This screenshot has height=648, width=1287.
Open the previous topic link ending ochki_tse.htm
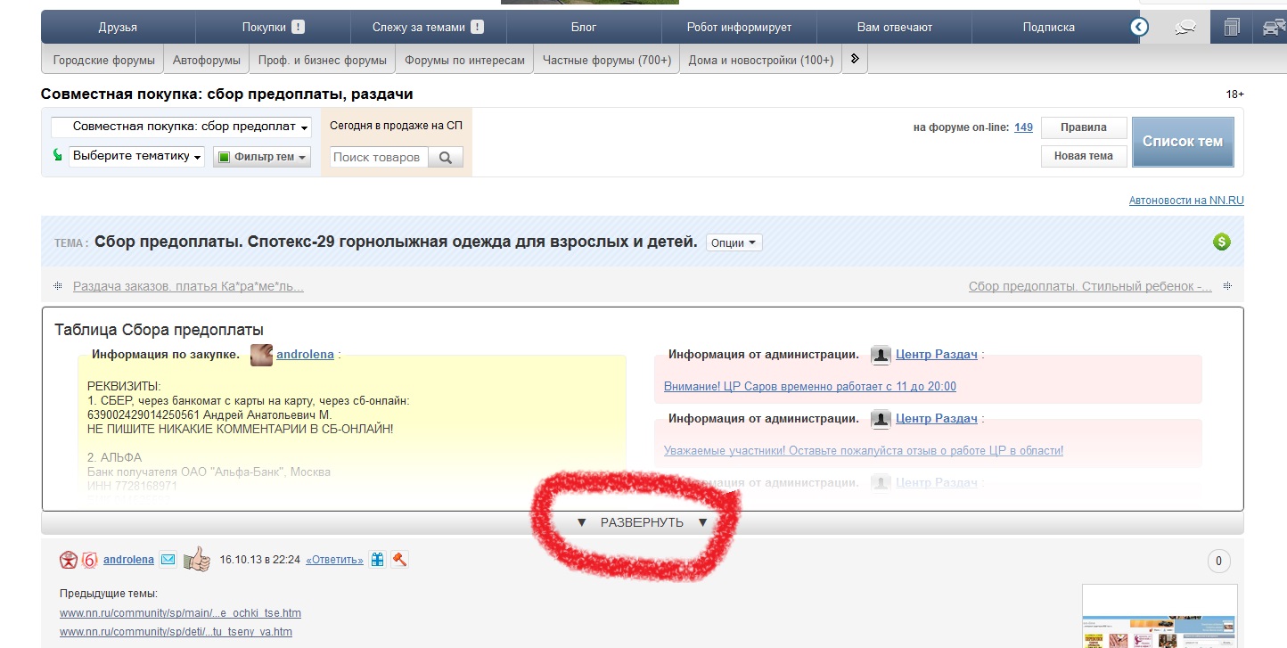(x=180, y=613)
